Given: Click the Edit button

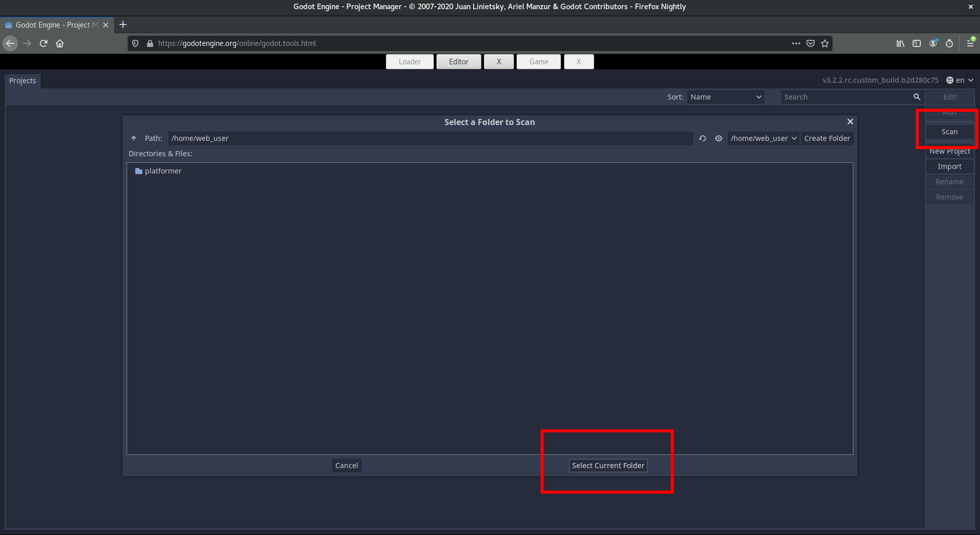Looking at the screenshot, I should (949, 97).
